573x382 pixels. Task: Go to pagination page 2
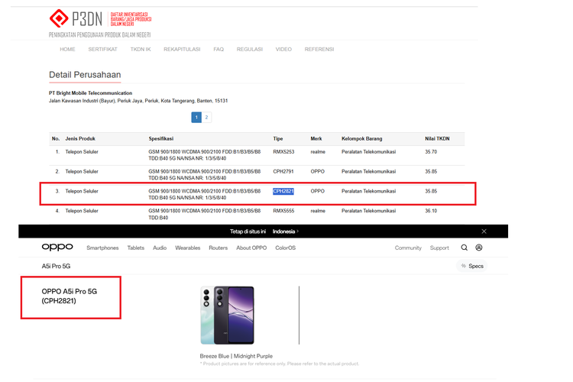[x=206, y=118]
